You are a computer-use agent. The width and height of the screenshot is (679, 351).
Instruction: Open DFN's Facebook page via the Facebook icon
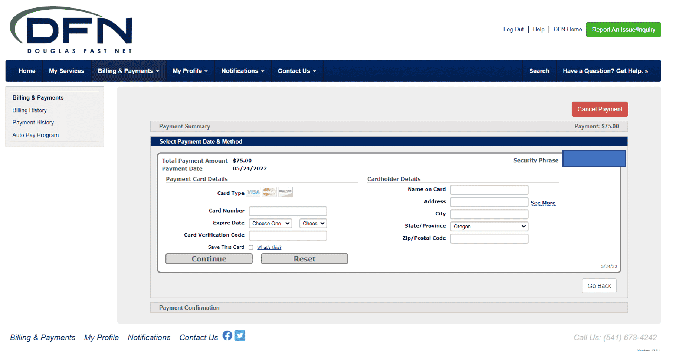click(x=227, y=335)
